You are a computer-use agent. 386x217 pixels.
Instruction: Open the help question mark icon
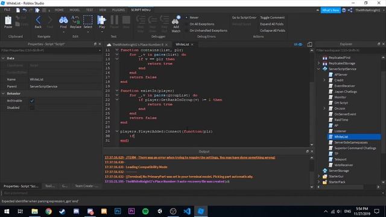(x=344, y=10)
